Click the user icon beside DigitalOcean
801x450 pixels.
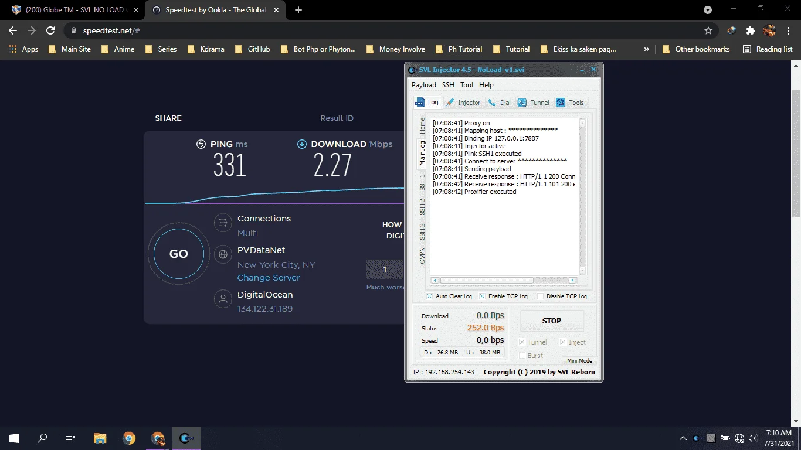click(x=223, y=299)
